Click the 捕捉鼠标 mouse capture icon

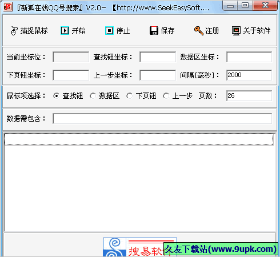[14, 31]
